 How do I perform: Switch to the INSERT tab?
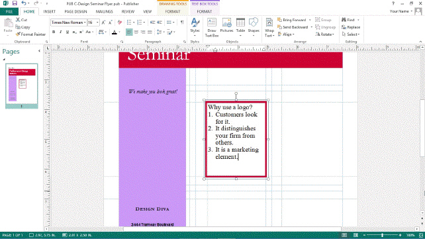50,12
